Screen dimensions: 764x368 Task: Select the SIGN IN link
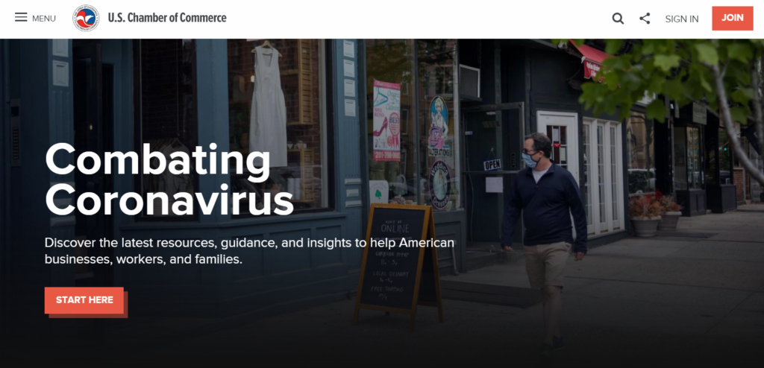tap(682, 19)
